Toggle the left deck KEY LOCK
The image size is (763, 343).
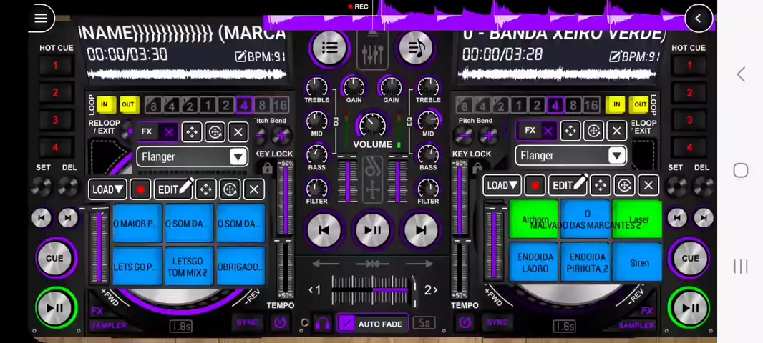tap(268, 169)
